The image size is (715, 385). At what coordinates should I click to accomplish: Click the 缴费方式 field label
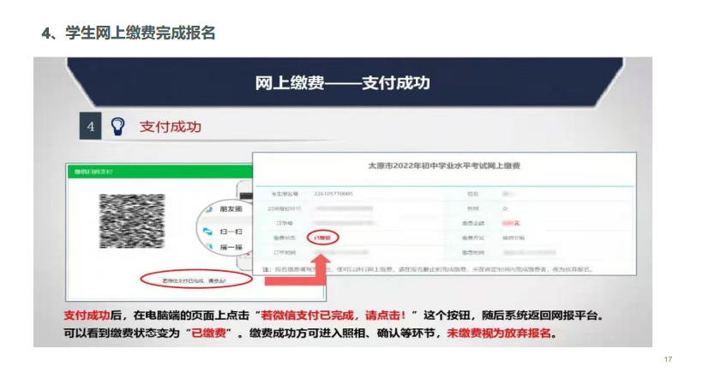473,238
